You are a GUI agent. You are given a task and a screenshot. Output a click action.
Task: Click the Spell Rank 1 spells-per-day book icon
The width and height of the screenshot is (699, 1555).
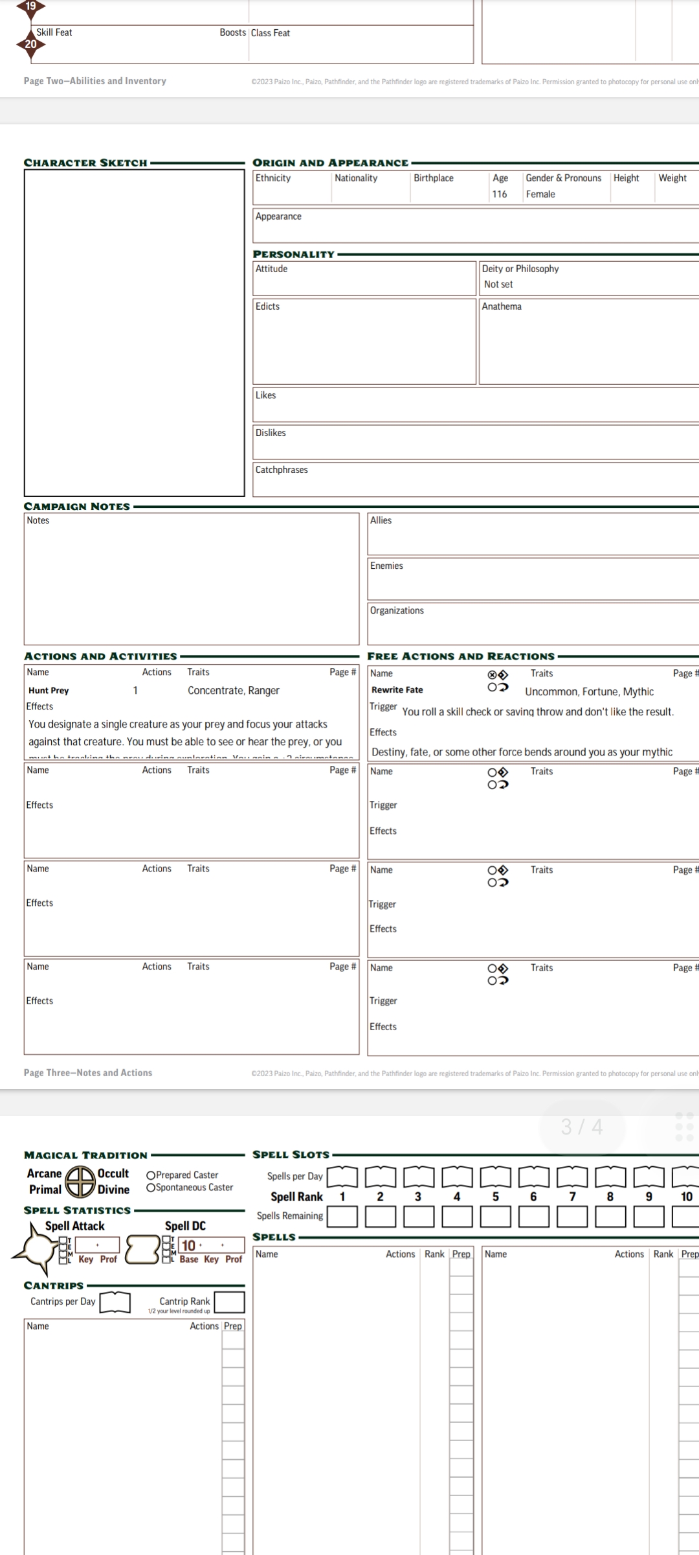coord(342,1176)
